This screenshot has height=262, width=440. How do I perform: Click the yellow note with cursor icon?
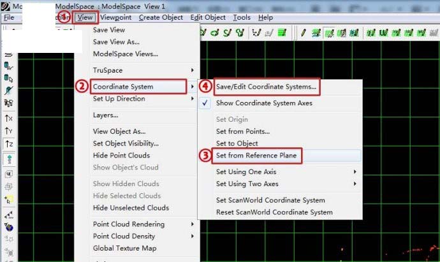click(x=9, y=200)
